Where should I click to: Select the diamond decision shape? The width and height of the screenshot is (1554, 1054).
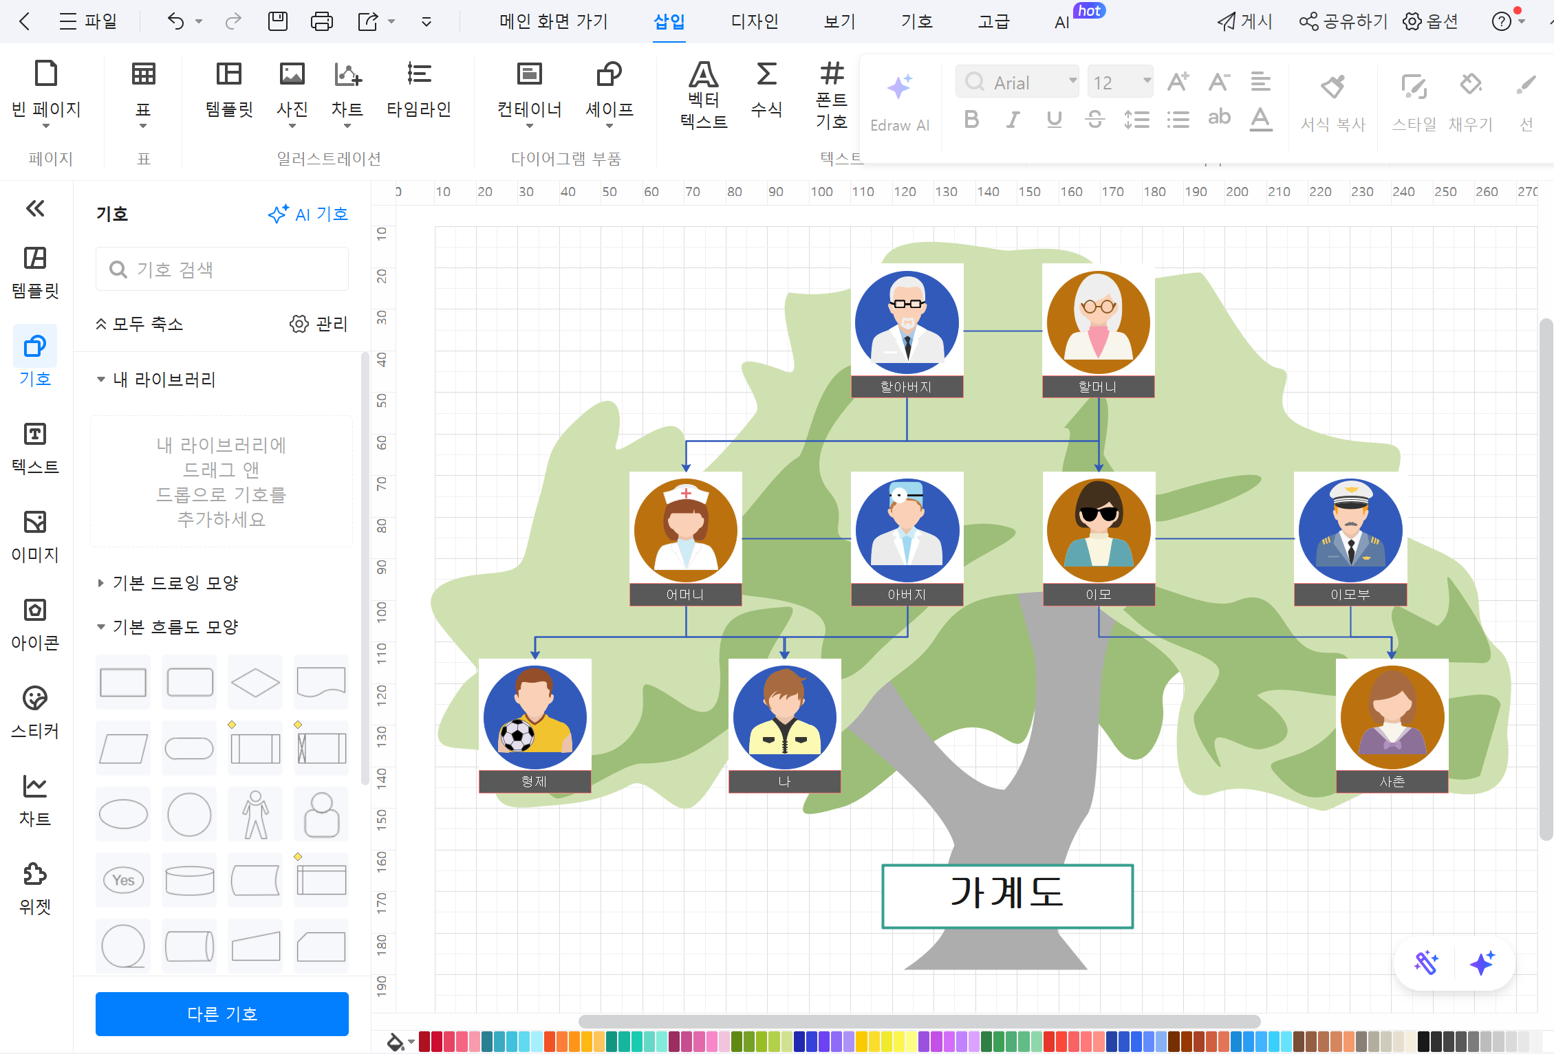255,683
